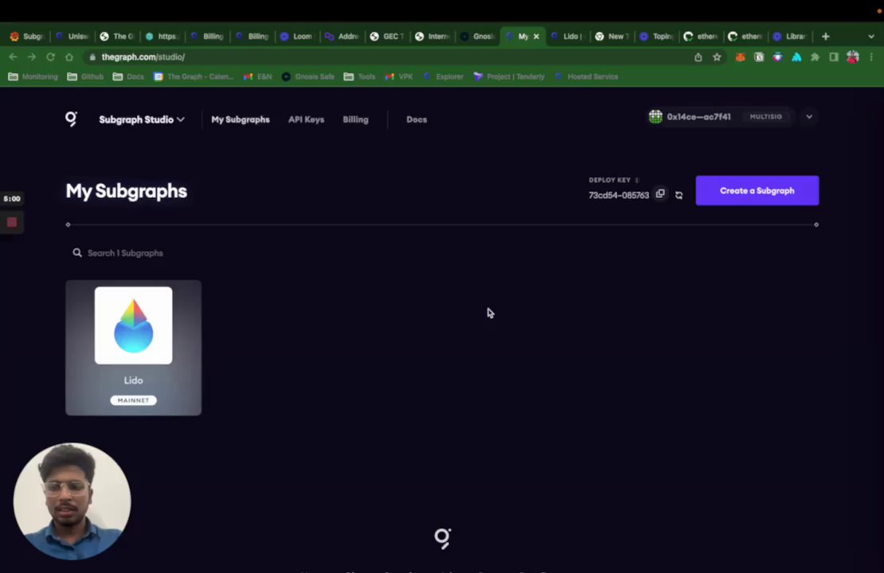Reload the current page
The width and height of the screenshot is (884, 573).
point(50,57)
